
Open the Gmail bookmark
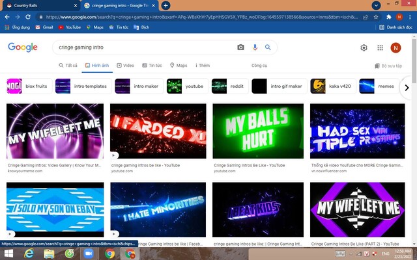pos(44,27)
